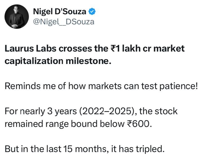207x158 pixels.
Task: Click the 'But in the last' phrase
Action: 33,149
